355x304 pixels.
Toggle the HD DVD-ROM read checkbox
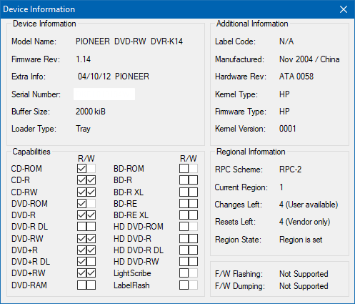click(184, 227)
